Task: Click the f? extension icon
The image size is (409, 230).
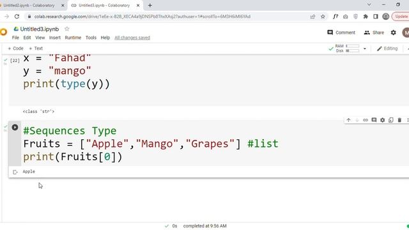Action: [336, 17]
